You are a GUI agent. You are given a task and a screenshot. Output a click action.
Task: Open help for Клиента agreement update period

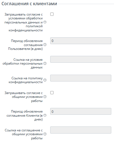click(x=45, y=115)
